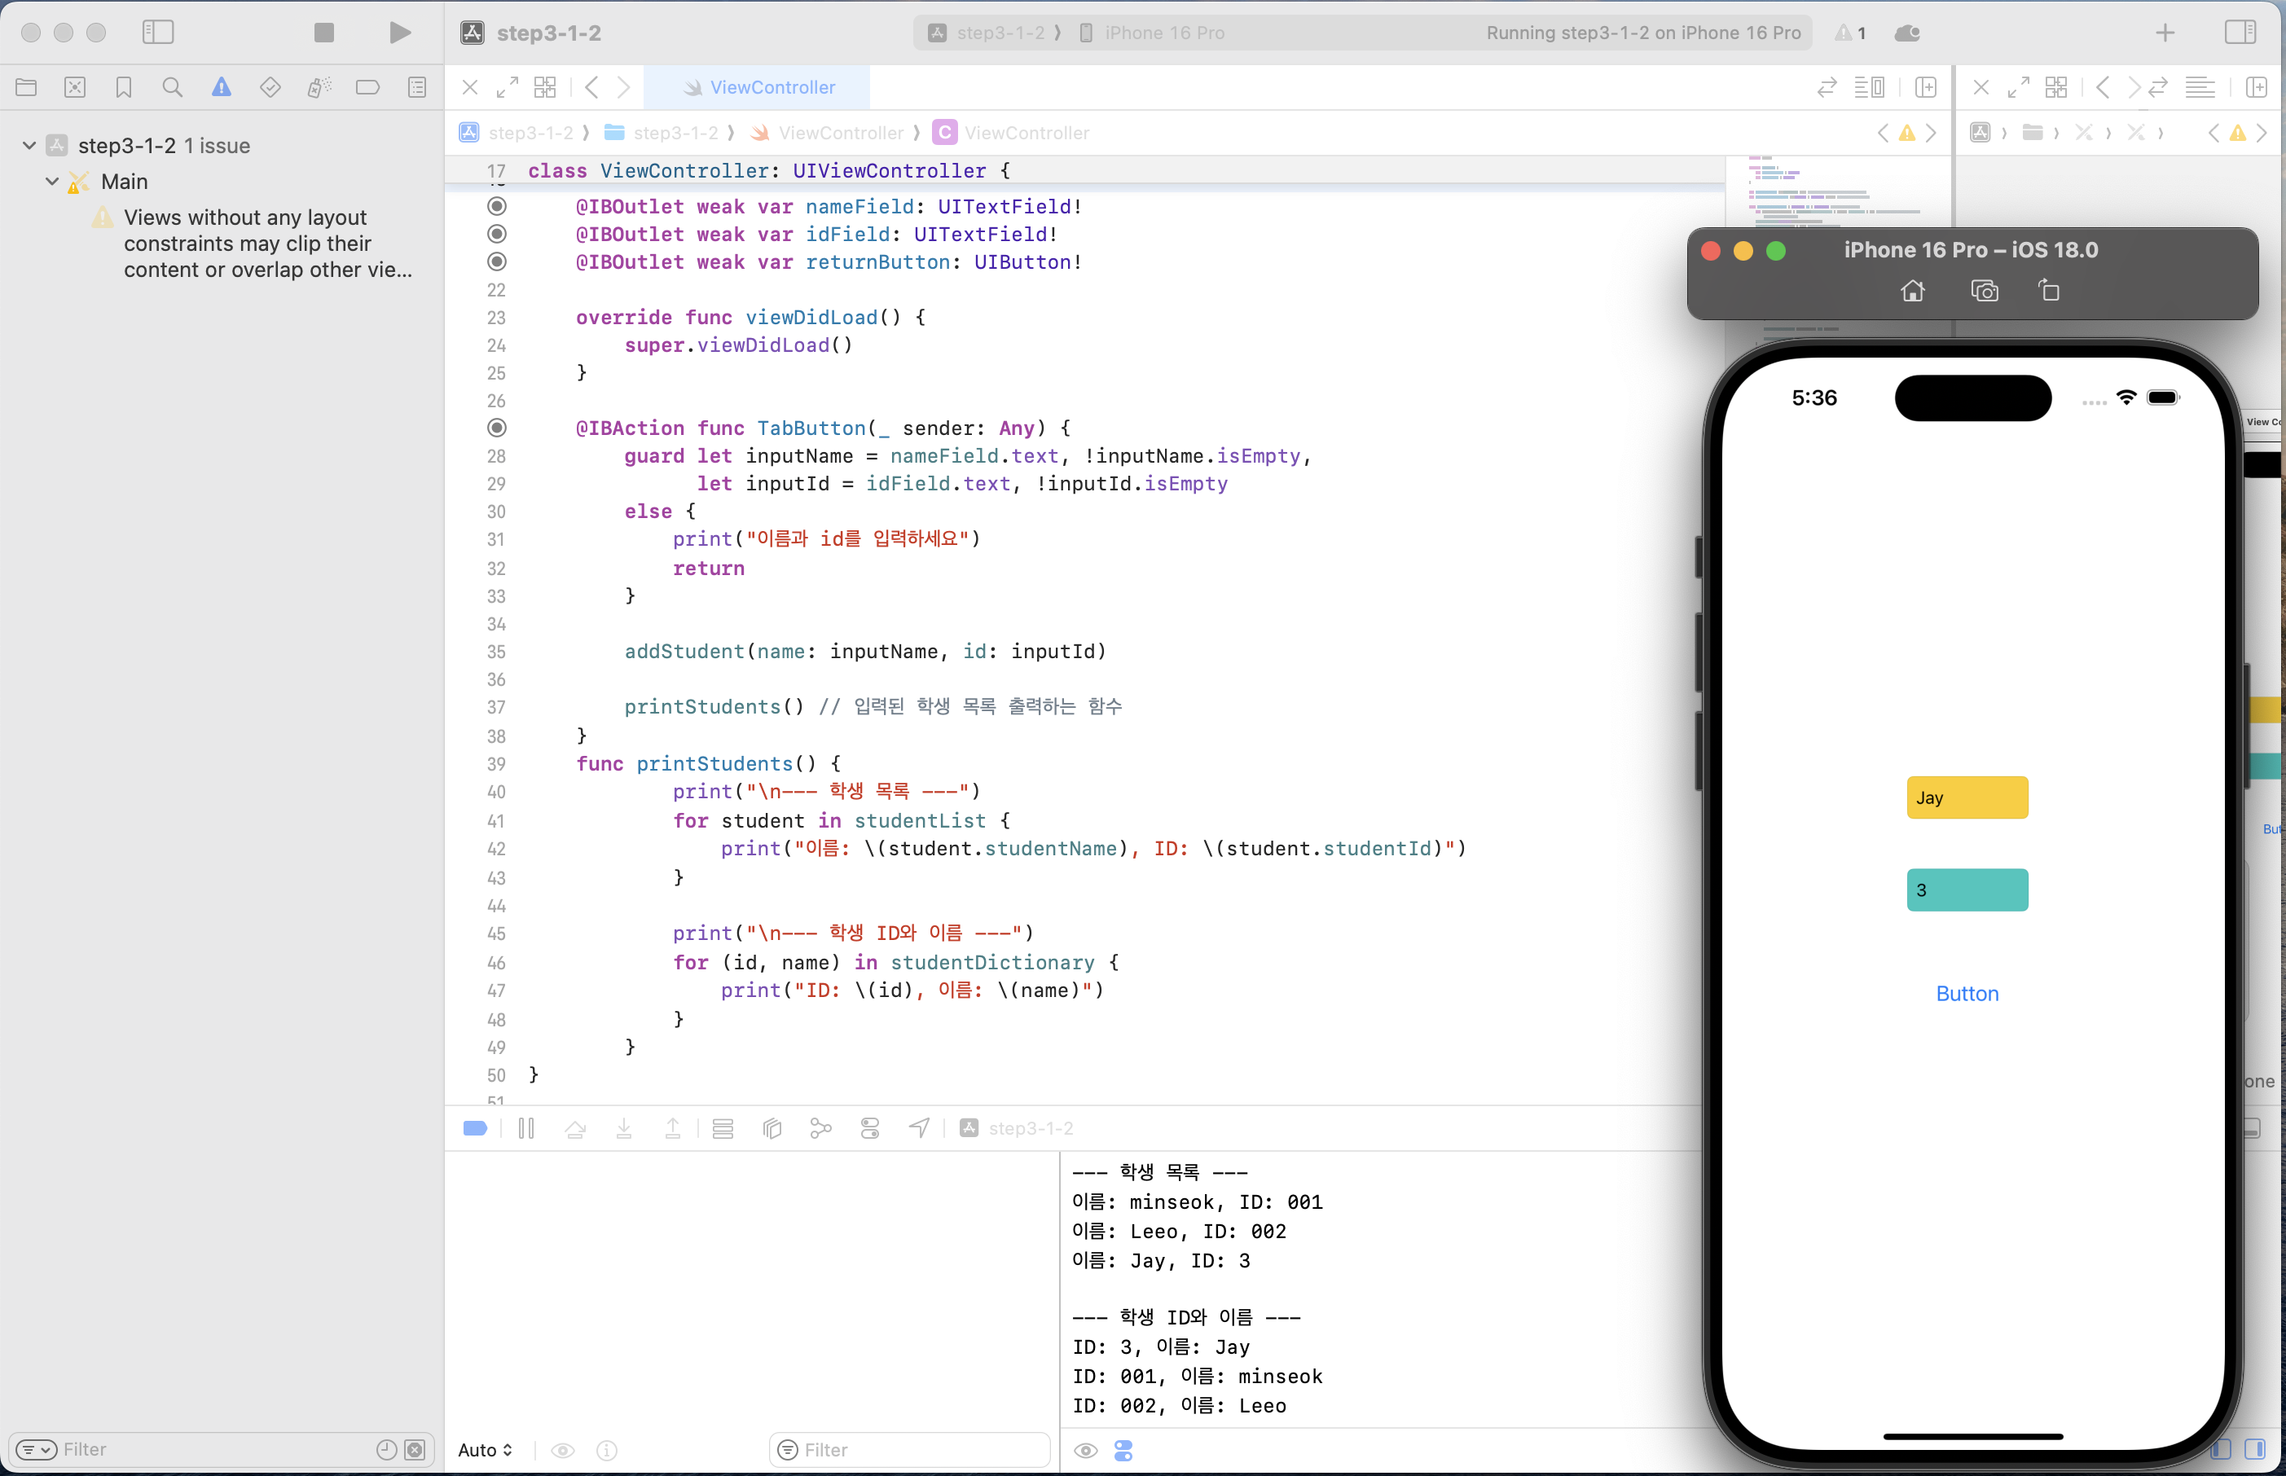The width and height of the screenshot is (2286, 1476).
Task: Toggle the navigator sidebar panel
Action: pyautogui.click(x=158, y=33)
